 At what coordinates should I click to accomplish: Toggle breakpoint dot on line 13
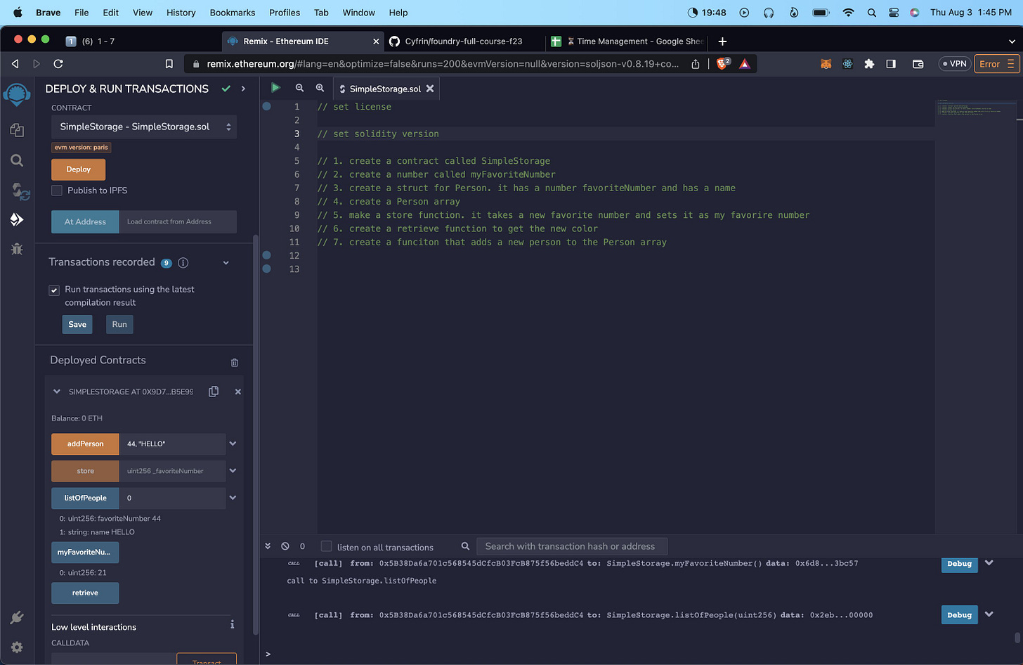(266, 269)
